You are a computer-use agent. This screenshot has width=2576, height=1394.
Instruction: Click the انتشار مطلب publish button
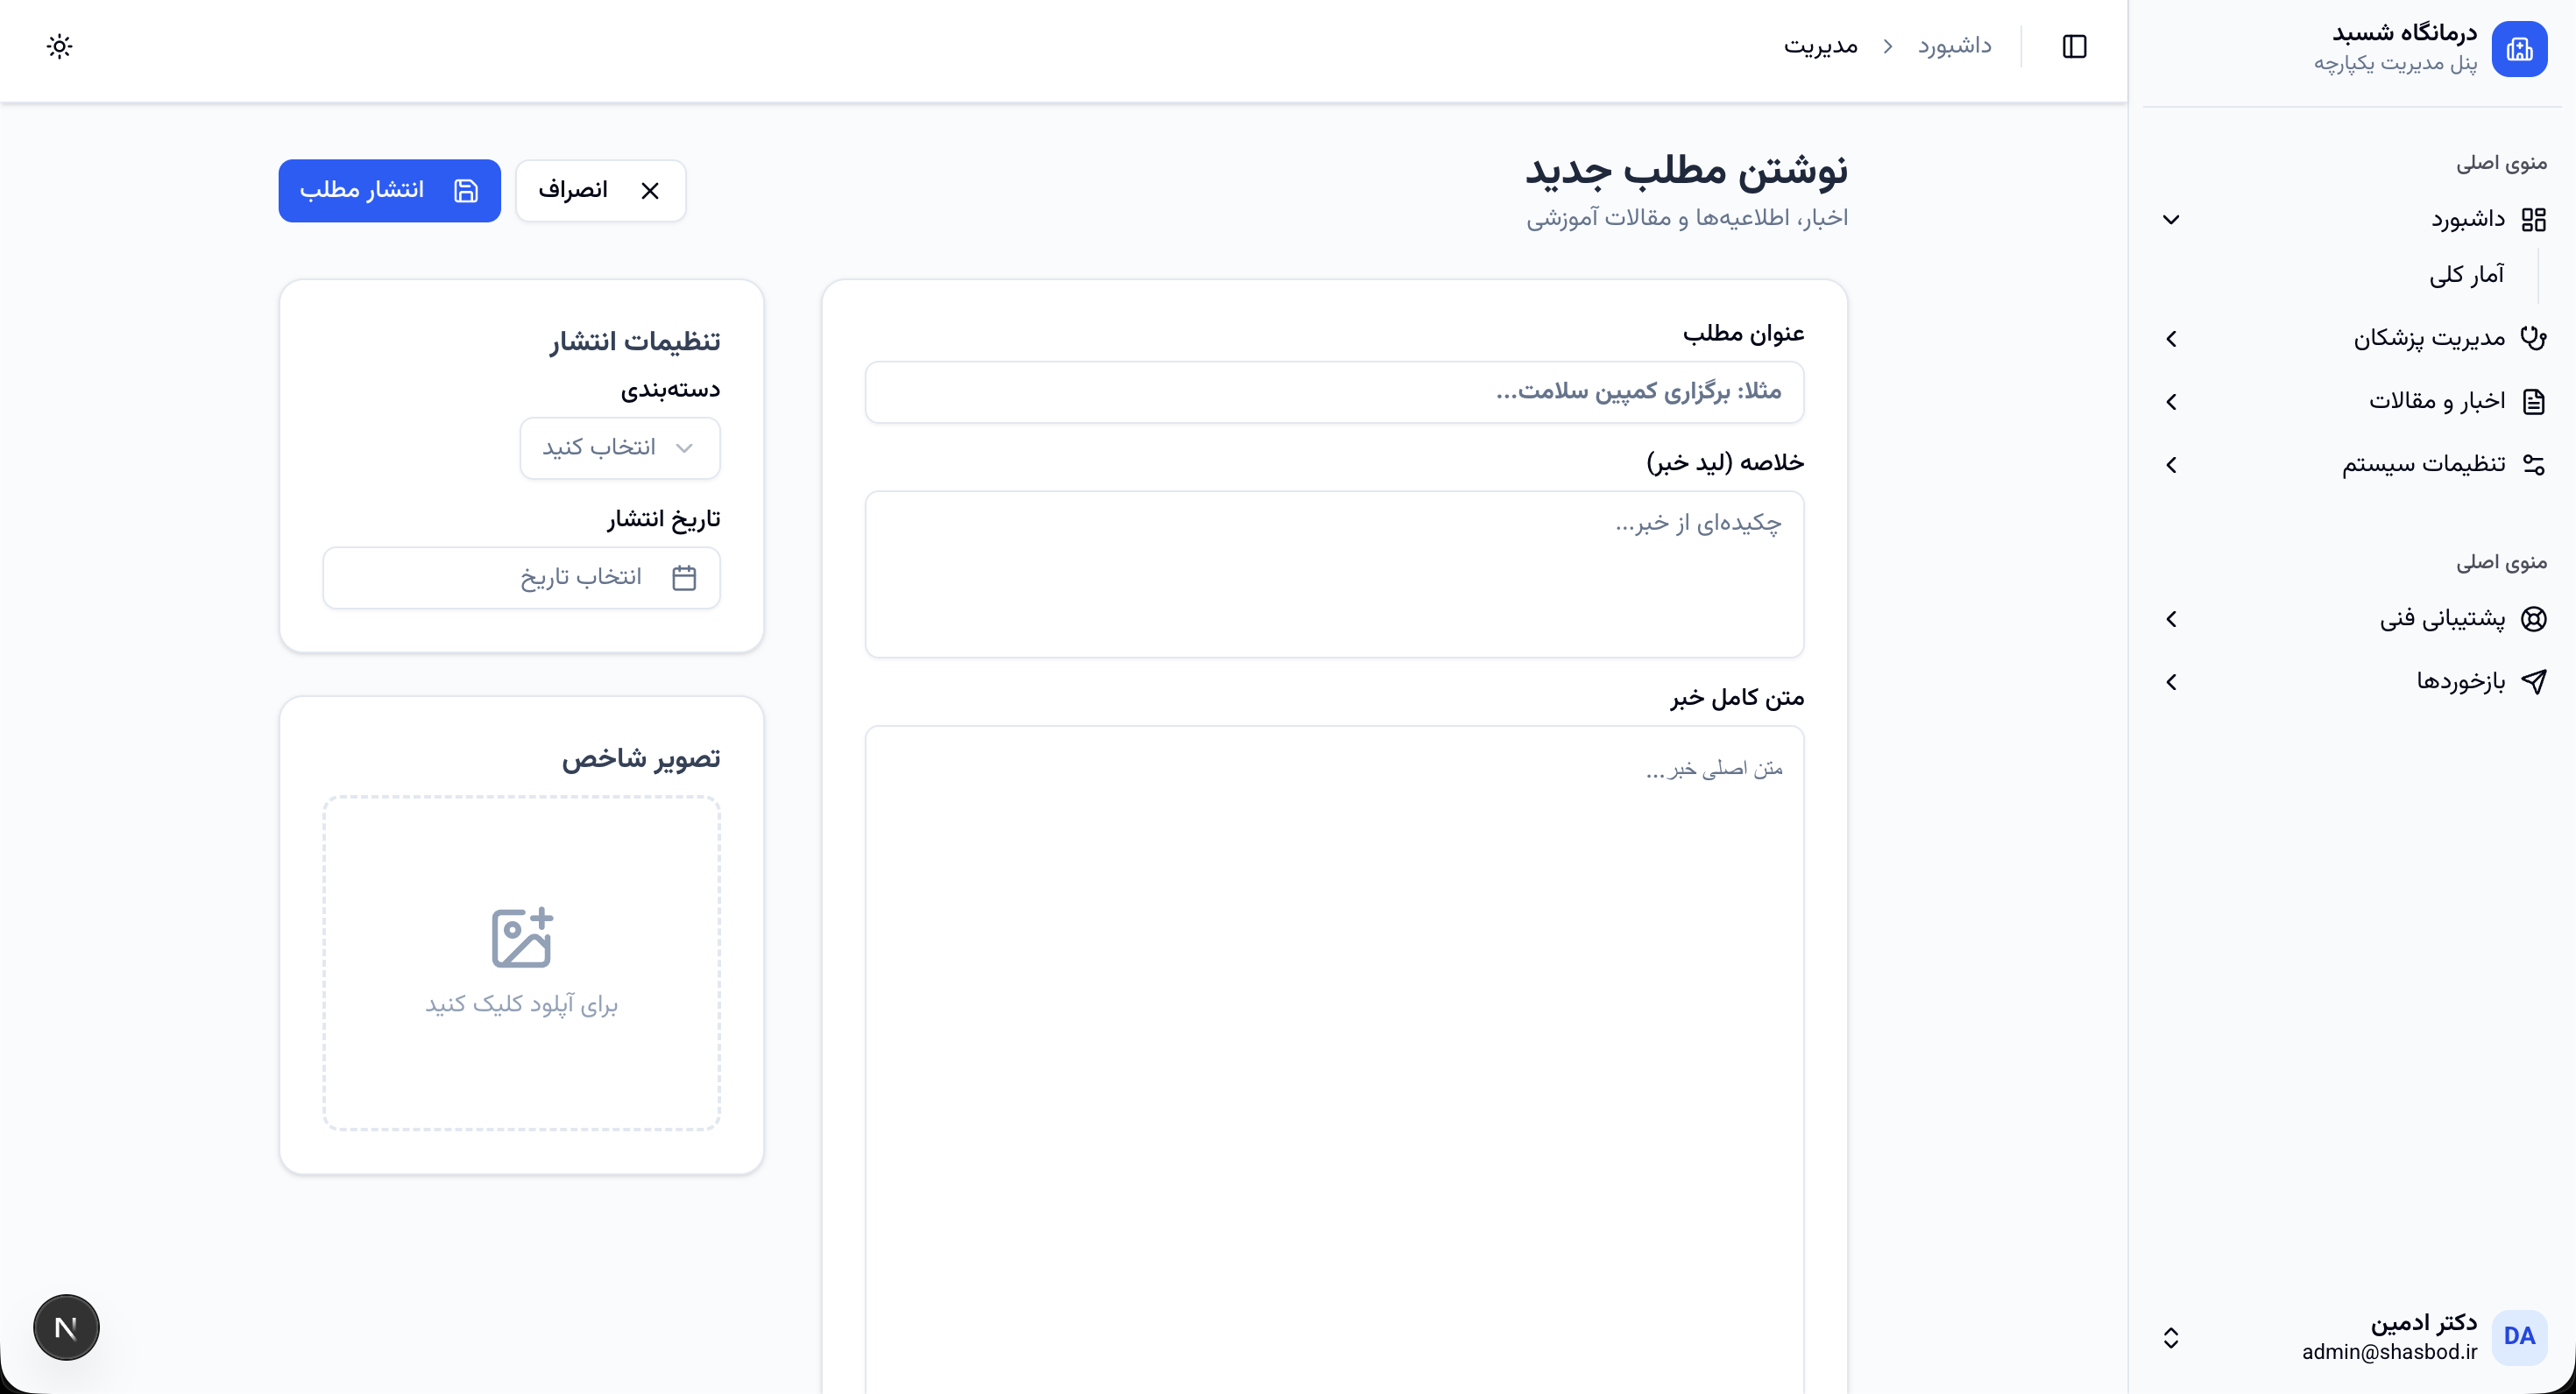(389, 190)
